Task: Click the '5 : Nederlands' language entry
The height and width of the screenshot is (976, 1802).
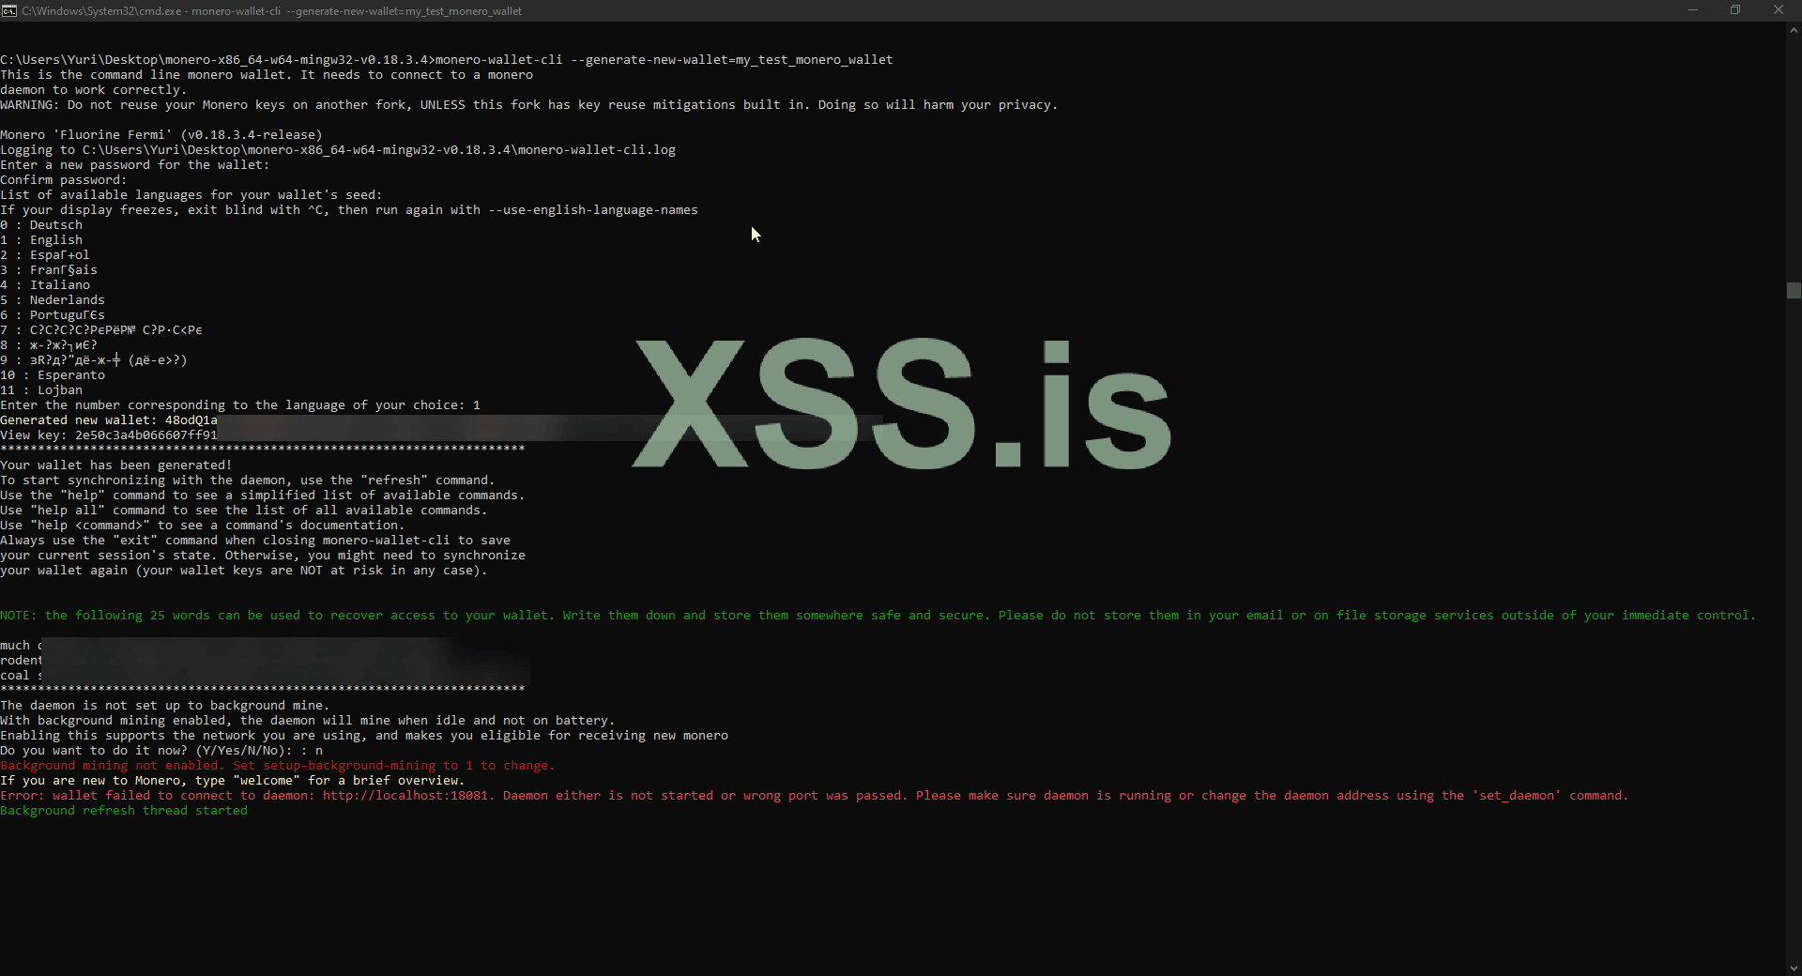Action: pos(53,300)
